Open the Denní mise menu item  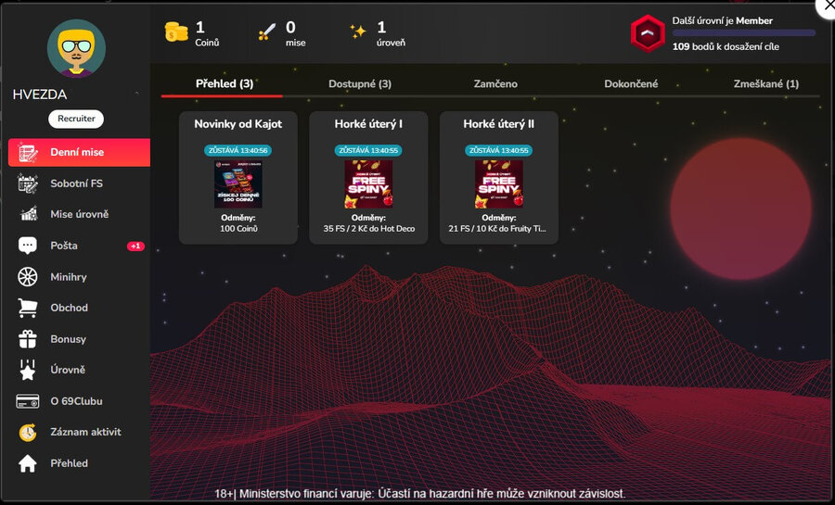click(x=80, y=153)
